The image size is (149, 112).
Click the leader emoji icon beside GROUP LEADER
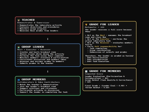[18, 47]
